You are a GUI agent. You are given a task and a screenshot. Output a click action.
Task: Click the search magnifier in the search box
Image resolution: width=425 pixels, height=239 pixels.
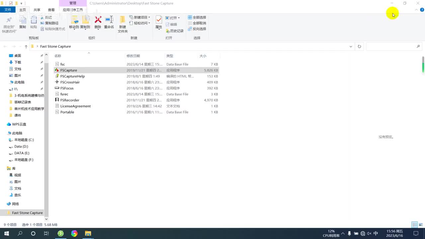tap(418, 46)
